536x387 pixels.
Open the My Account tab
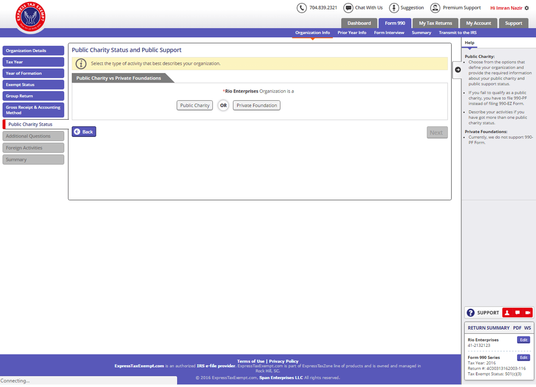tap(479, 23)
